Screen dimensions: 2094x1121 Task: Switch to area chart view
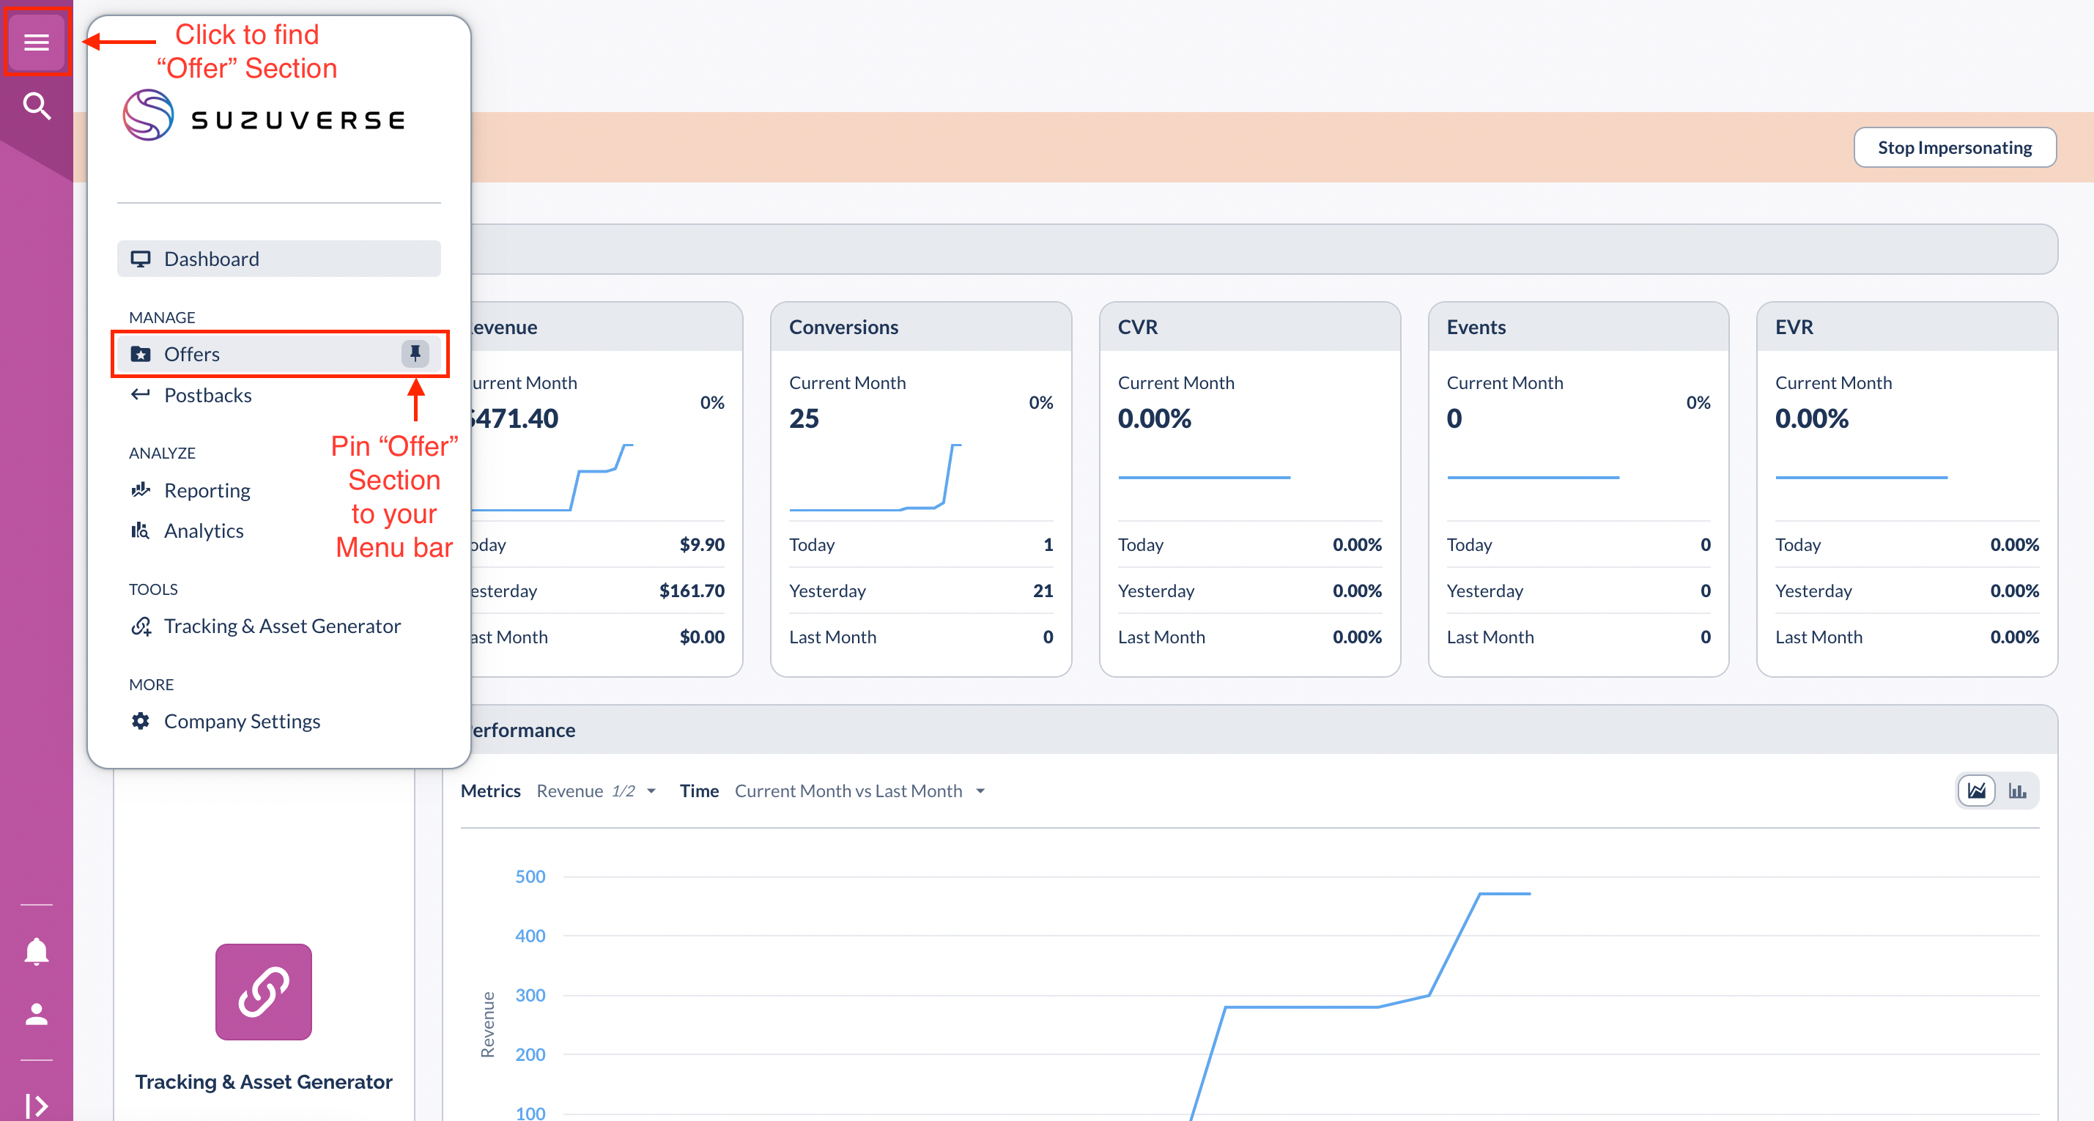pyautogui.click(x=1976, y=790)
